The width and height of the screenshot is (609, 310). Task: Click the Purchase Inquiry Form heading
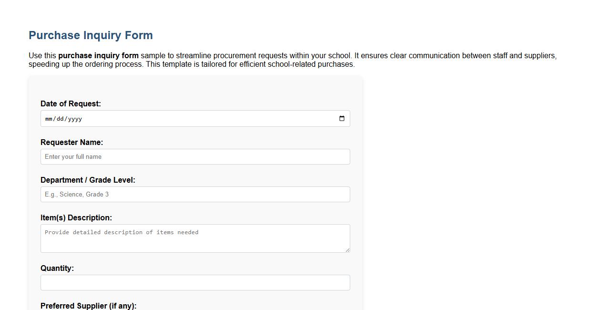click(x=91, y=35)
